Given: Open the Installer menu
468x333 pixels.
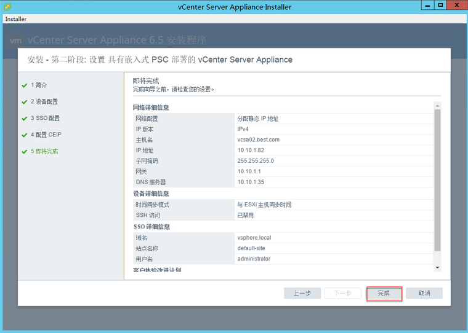Looking at the screenshot, I should 16,19.
